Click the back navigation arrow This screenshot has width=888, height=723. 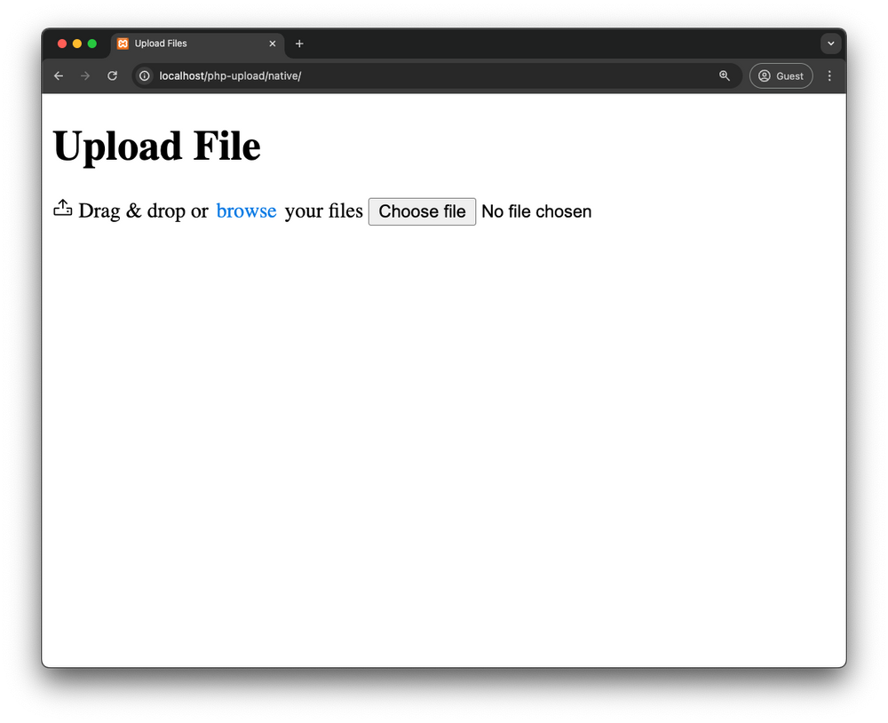pos(59,75)
